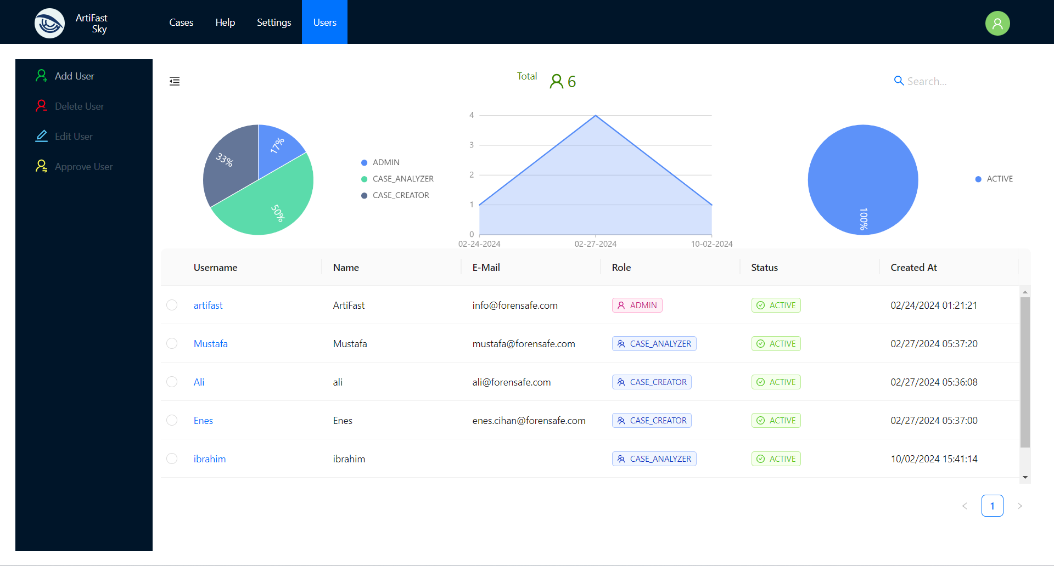Click the Add User icon in sidebar
The height and width of the screenshot is (566, 1054).
pyautogui.click(x=41, y=76)
